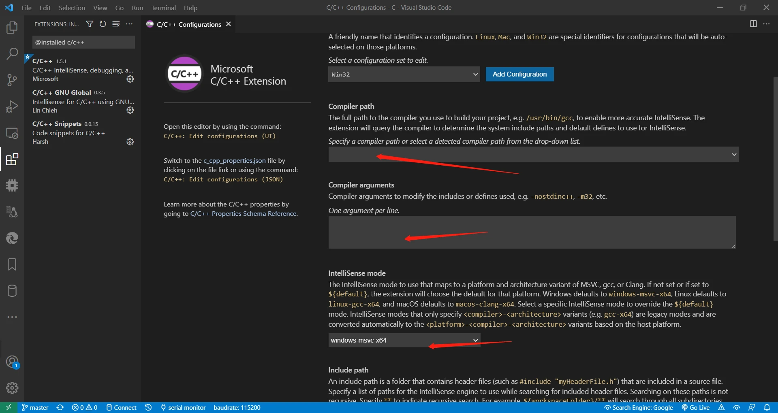Open the Explorer view in activity bar

click(12, 28)
